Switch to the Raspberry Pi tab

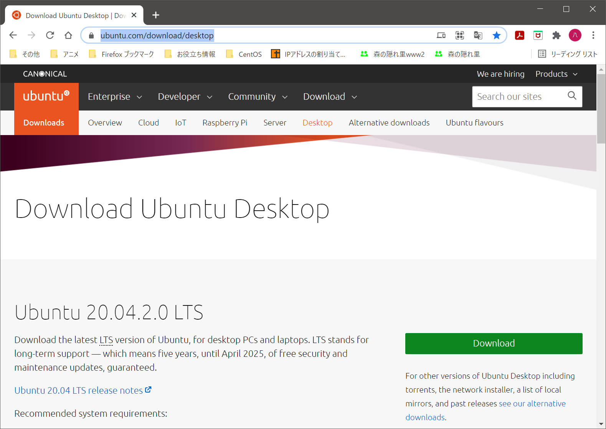pos(225,123)
